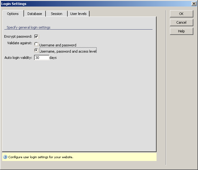Click the Encrypt password label text
Viewport: 198px width, 170px height.
[x=18, y=37]
